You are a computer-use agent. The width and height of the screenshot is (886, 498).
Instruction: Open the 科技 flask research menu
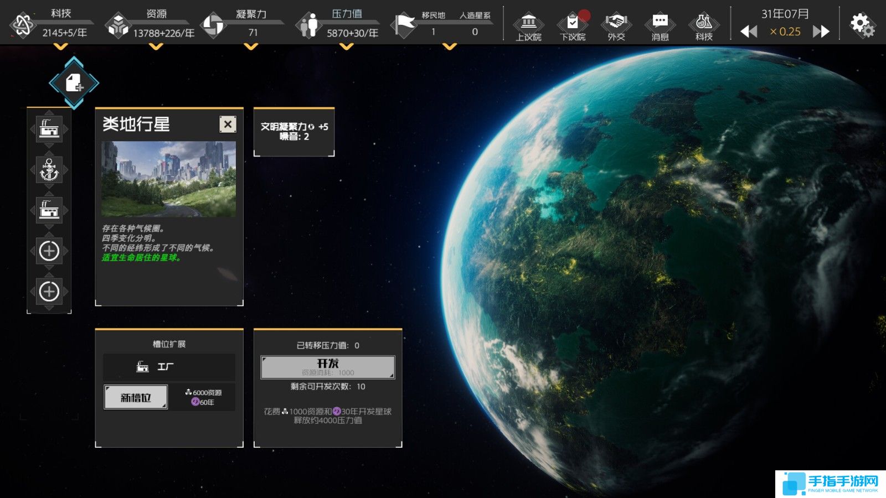point(704,27)
